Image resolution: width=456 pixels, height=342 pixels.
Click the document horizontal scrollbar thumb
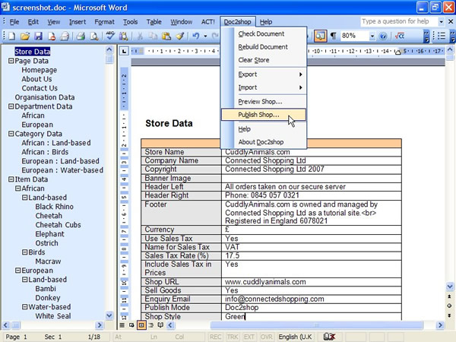click(316, 325)
